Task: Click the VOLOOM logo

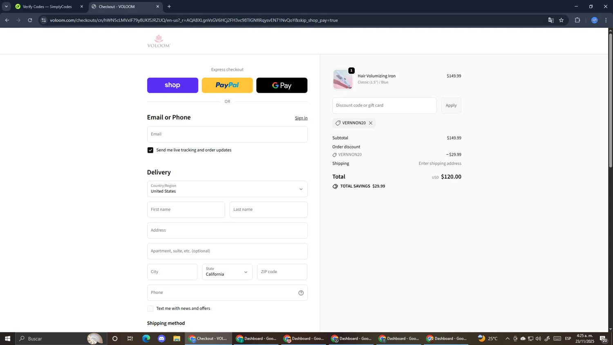Action: click(x=159, y=41)
